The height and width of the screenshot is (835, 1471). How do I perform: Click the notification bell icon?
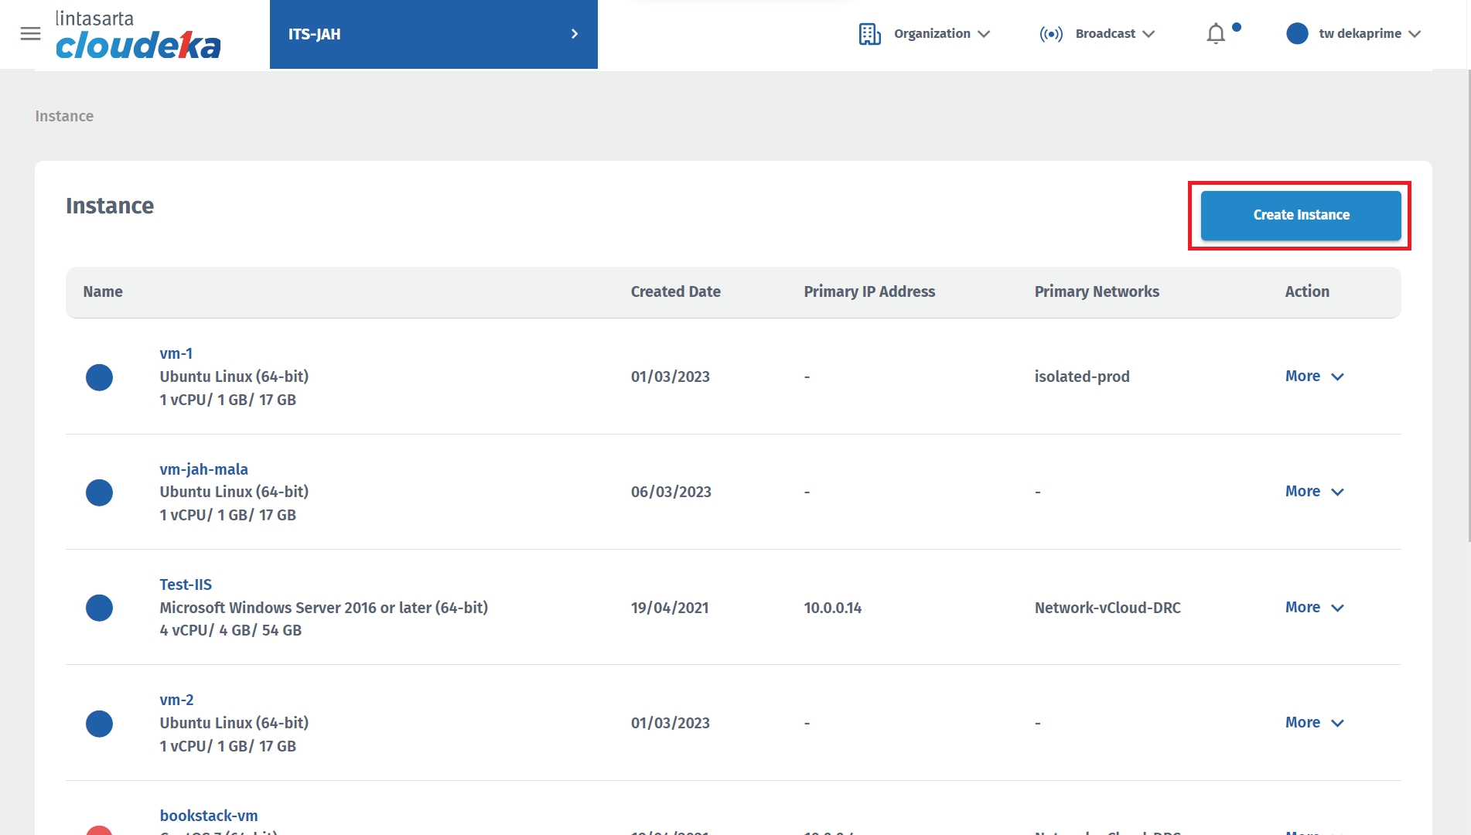pos(1216,34)
